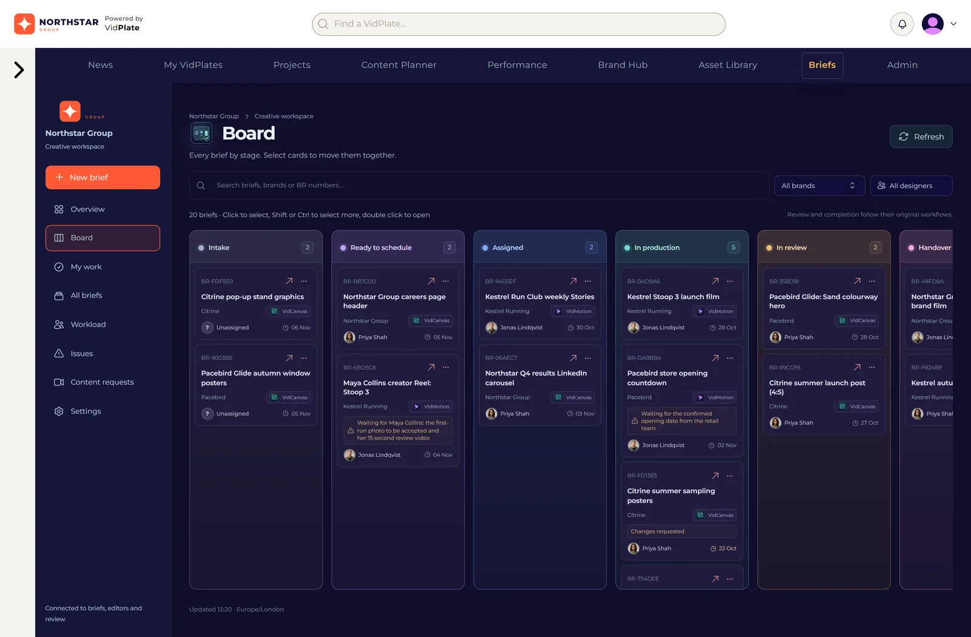Image resolution: width=971 pixels, height=637 pixels.
Task: Open the Northstar Group careers page header arrow
Action: tap(431, 281)
